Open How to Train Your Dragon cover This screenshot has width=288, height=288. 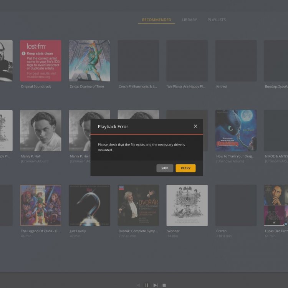click(236, 131)
